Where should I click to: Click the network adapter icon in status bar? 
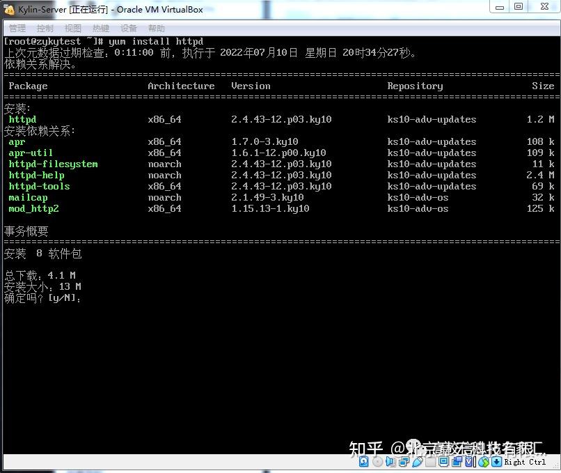tap(402, 461)
